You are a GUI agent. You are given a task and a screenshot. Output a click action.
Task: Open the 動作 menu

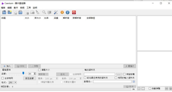[16, 8]
